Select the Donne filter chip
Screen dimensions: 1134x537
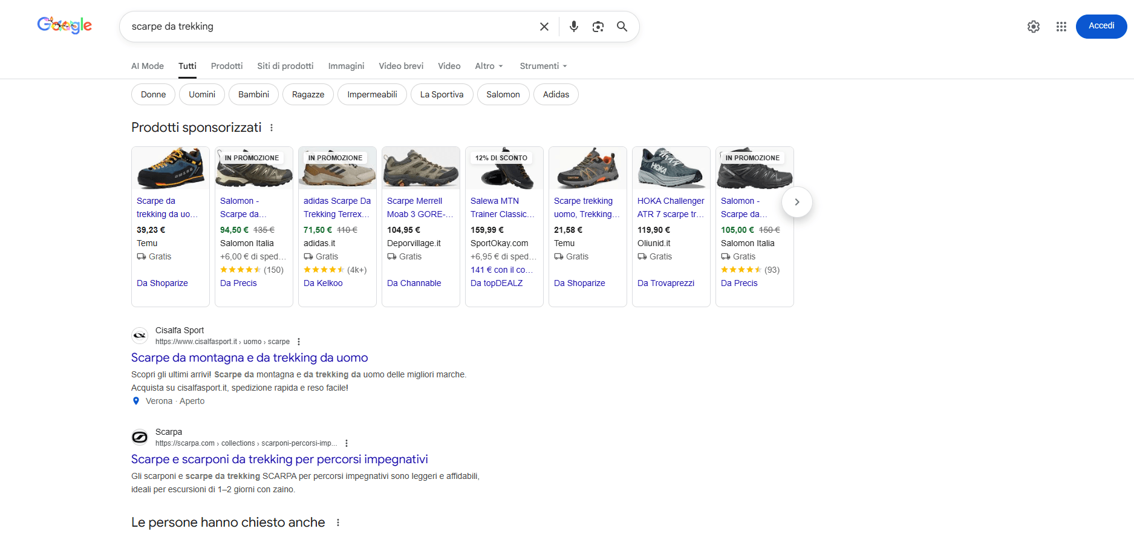[x=154, y=94]
